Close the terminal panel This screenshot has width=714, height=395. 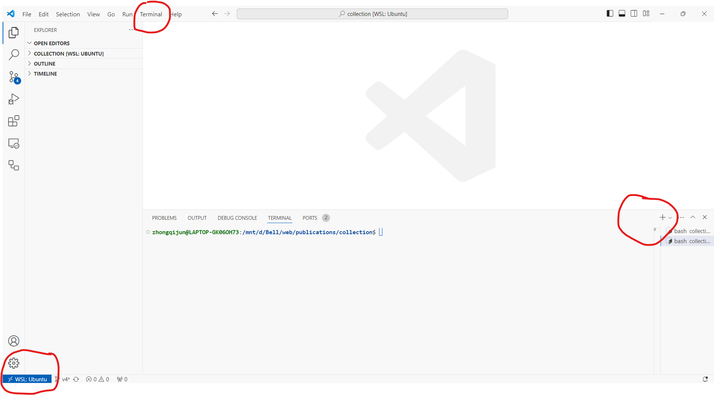point(705,218)
